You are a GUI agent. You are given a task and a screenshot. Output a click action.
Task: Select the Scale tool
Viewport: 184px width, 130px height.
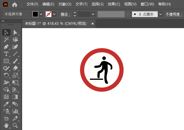pyautogui.click(x=15, y=75)
